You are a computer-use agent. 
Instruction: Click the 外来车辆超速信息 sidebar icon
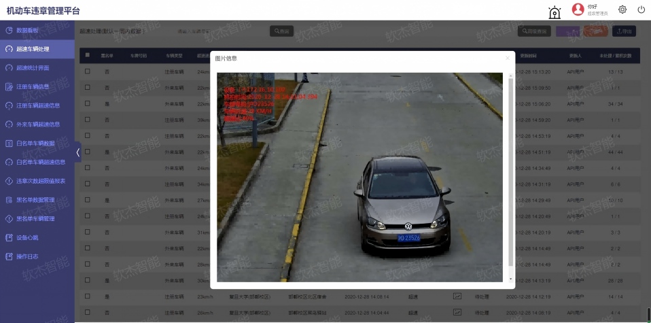(9, 124)
